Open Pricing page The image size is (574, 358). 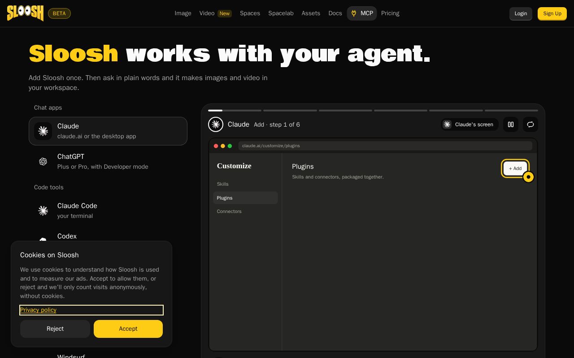point(390,13)
